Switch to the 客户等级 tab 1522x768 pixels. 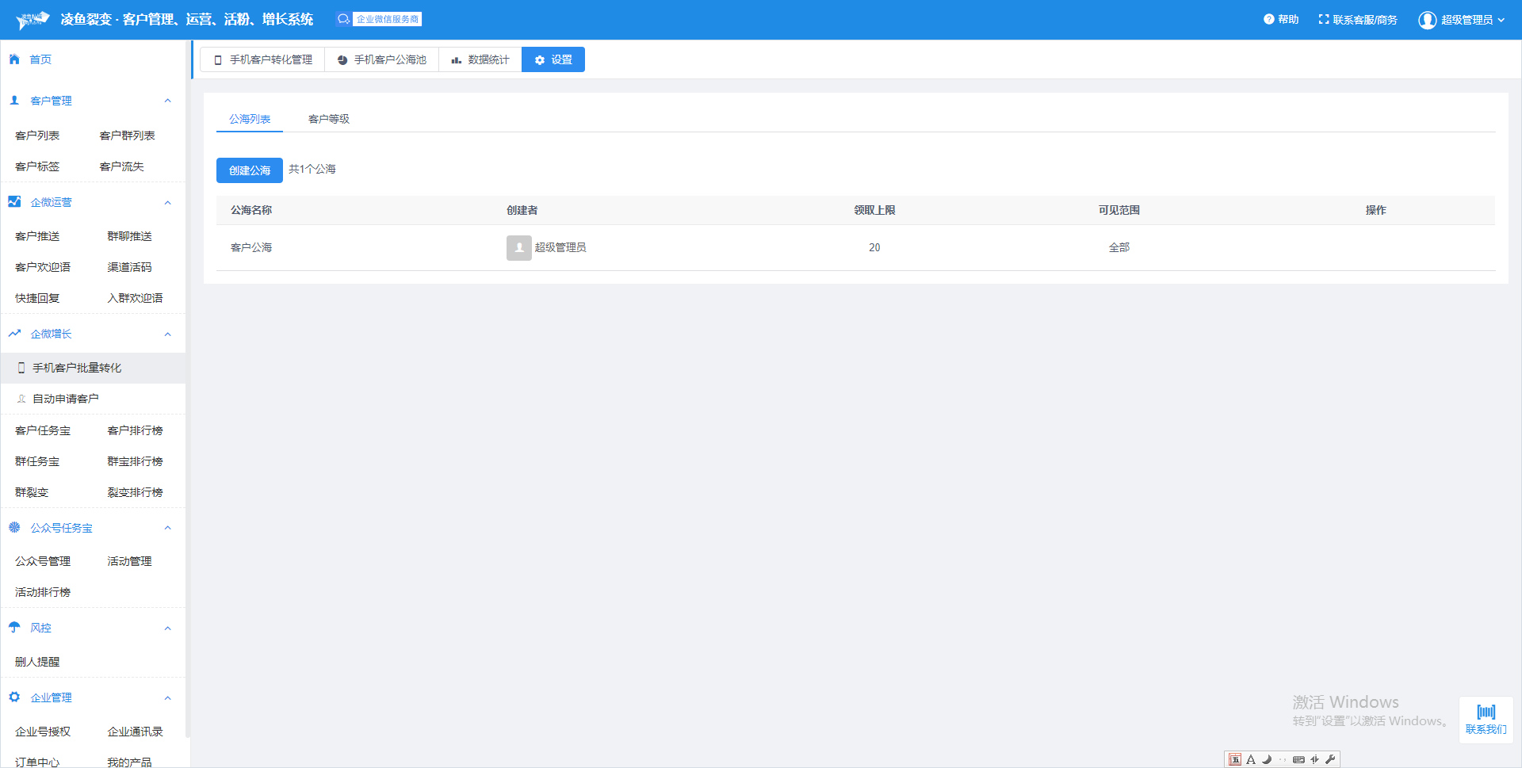328,119
